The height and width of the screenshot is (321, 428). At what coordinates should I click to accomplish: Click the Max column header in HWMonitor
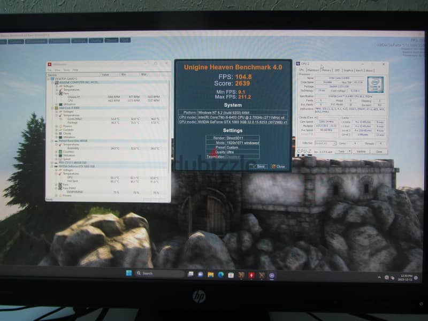coord(154,74)
